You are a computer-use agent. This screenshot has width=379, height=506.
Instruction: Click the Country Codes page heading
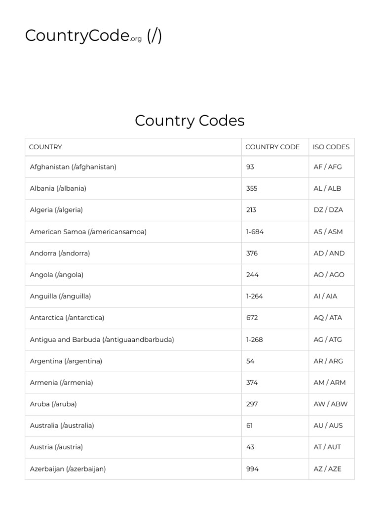189,121
